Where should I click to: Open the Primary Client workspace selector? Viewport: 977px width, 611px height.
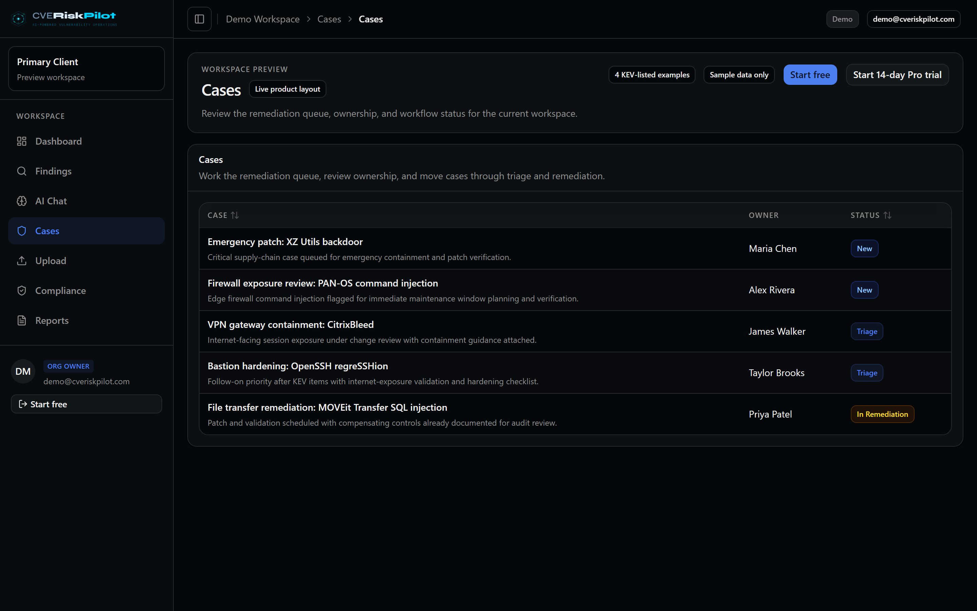click(x=87, y=69)
